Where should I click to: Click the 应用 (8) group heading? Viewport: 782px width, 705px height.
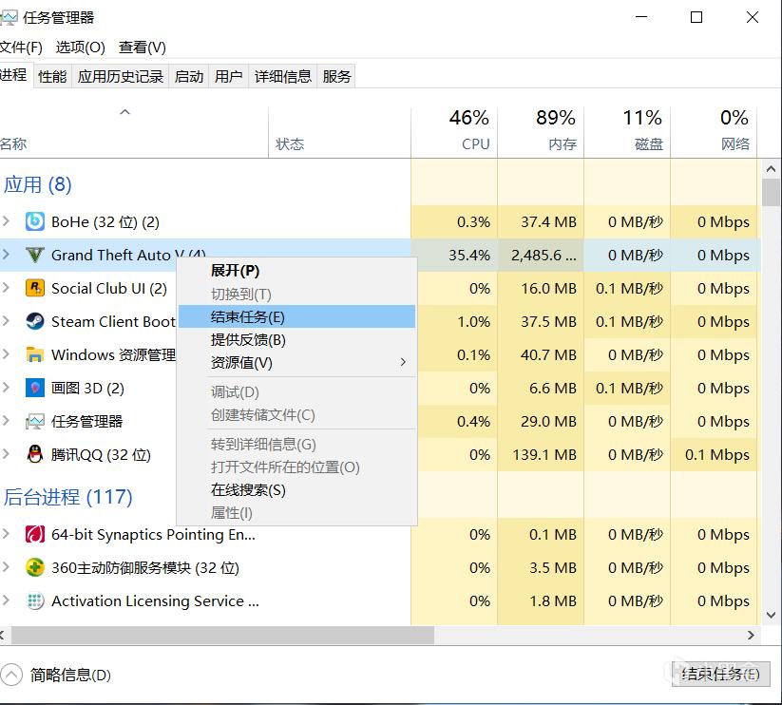click(x=38, y=184)
